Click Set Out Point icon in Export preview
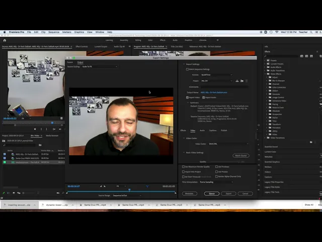Viewport: 322px width, 242px height. pos(105,186)
